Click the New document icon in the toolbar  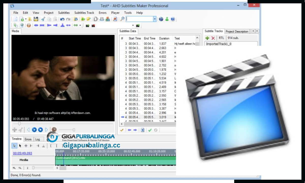(16, 19)
